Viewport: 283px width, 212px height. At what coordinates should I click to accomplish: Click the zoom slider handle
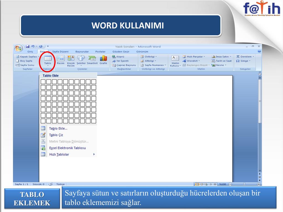pyautogui.click(x=244, y=184)
